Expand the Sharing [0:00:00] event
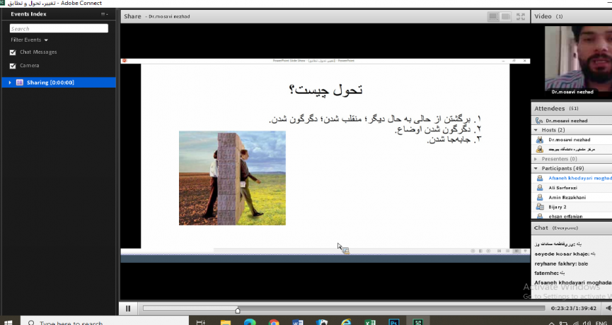The height and width of the screenshot is (325, 612). [x=10, y=83]
